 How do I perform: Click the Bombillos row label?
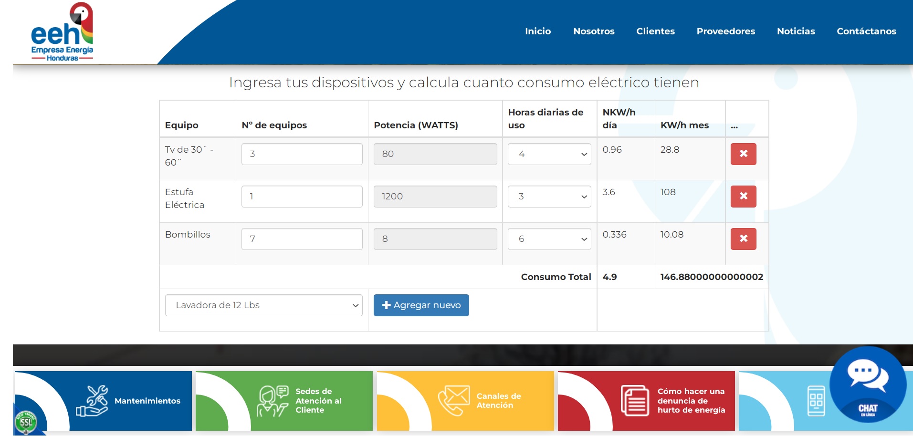point(188,235)
